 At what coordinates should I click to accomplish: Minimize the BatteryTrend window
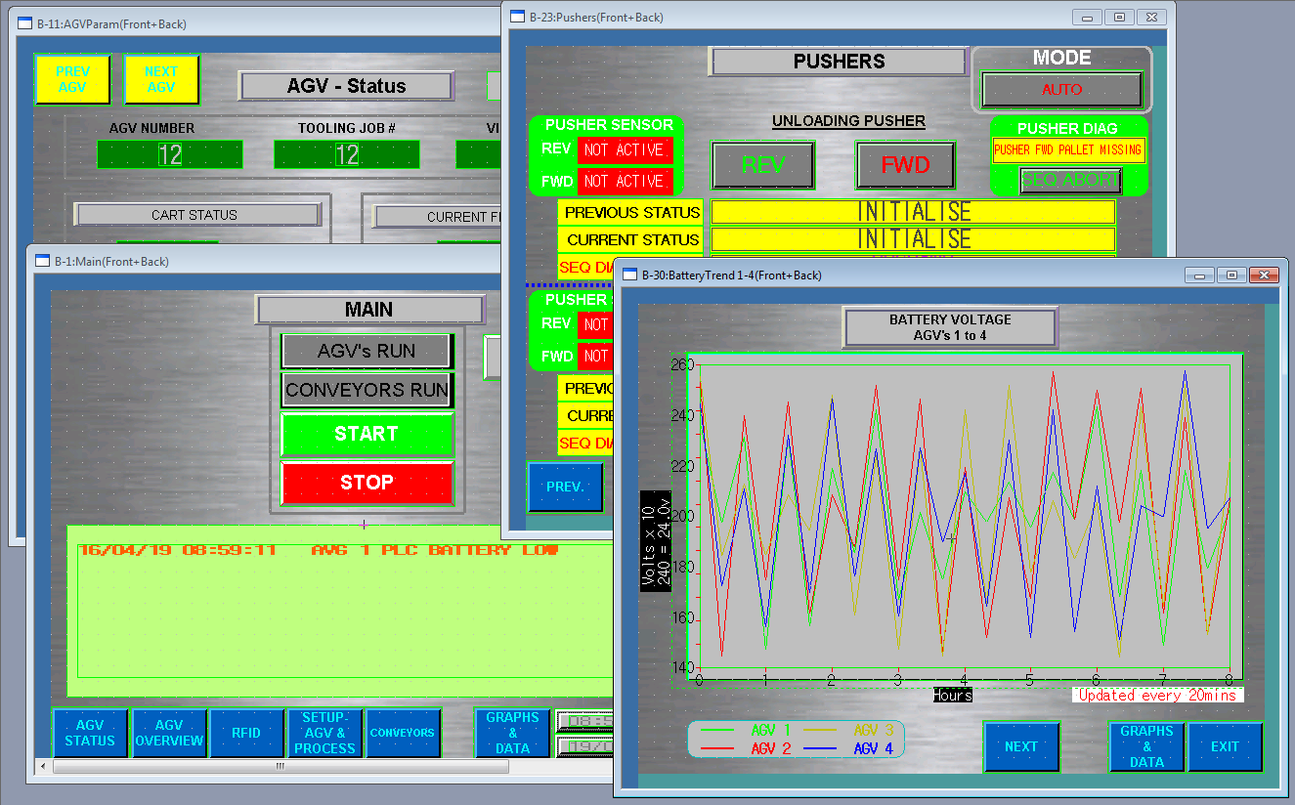tap(1200, 275)
